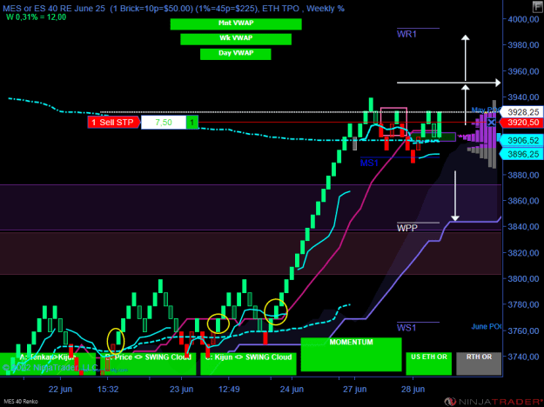The height and width of the screenshot is (407, 544).
Task: Click the NinjaTrader logo
Action: (x=494, y=402)
